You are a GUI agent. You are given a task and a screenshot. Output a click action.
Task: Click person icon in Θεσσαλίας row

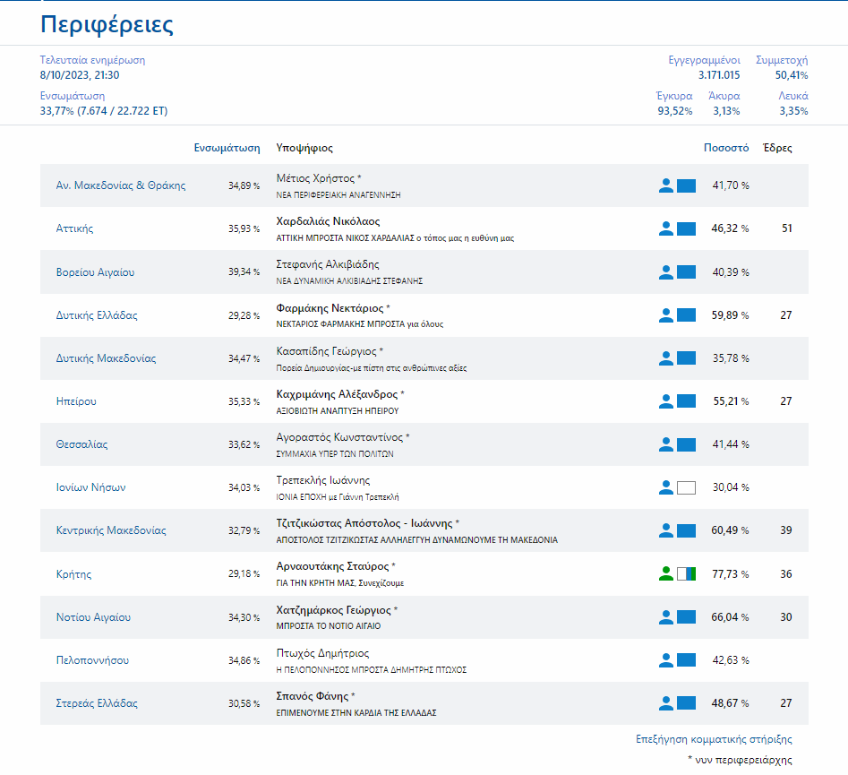(x=665, y=444)
